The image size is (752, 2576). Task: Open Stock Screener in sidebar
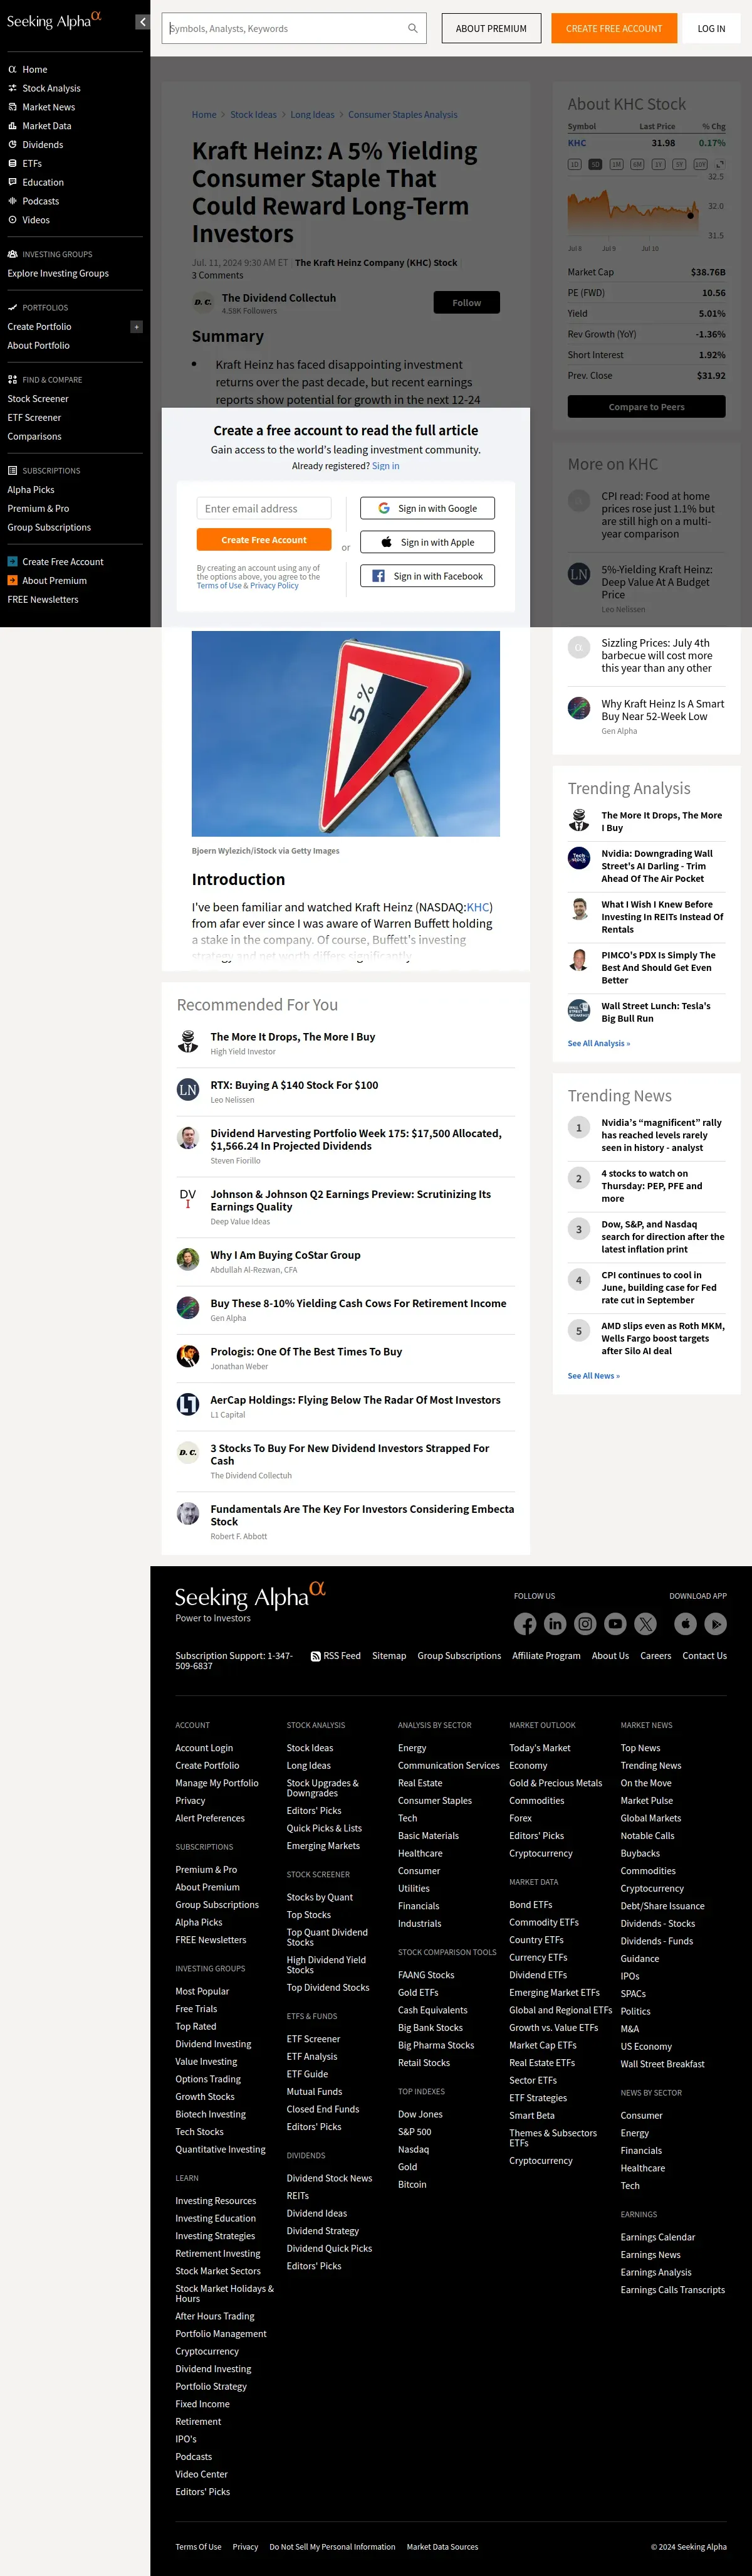38,399
